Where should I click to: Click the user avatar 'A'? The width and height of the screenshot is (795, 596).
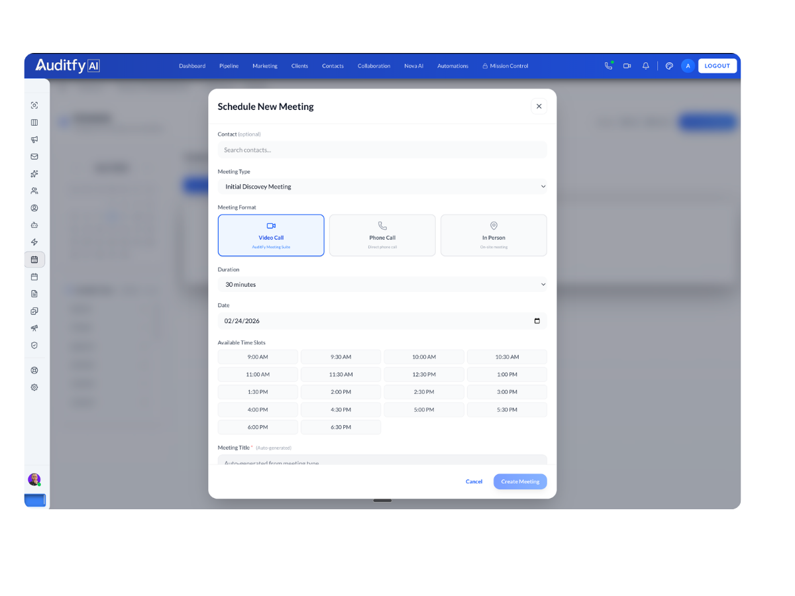[x=688, y=66]
